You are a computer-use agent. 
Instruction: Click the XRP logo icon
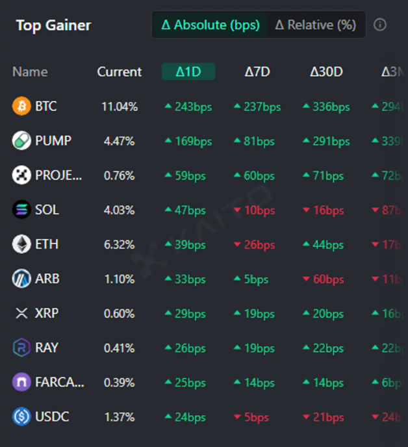(x=21, y=313)
